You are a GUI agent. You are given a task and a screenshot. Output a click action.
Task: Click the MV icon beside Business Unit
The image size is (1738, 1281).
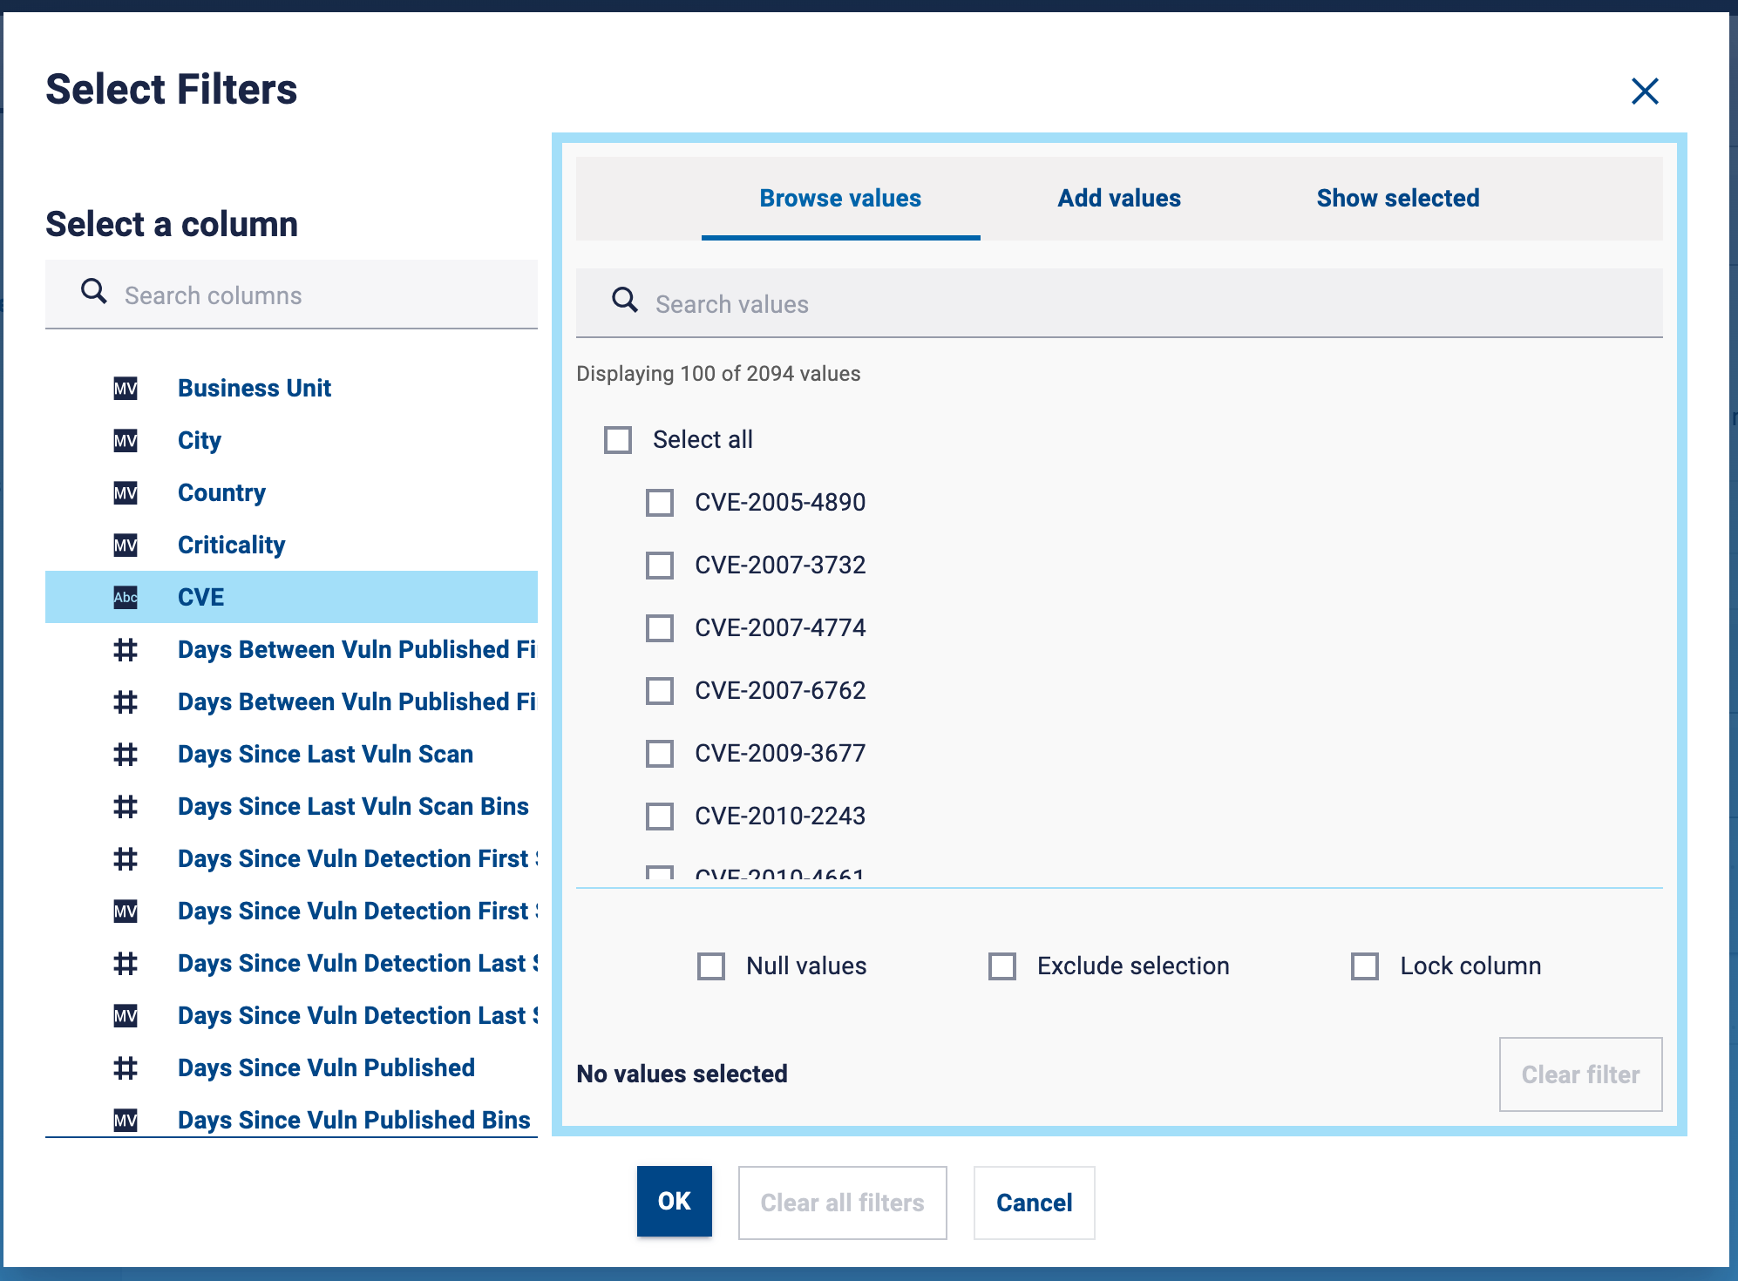pyautogui.click(x=126, y=389)
